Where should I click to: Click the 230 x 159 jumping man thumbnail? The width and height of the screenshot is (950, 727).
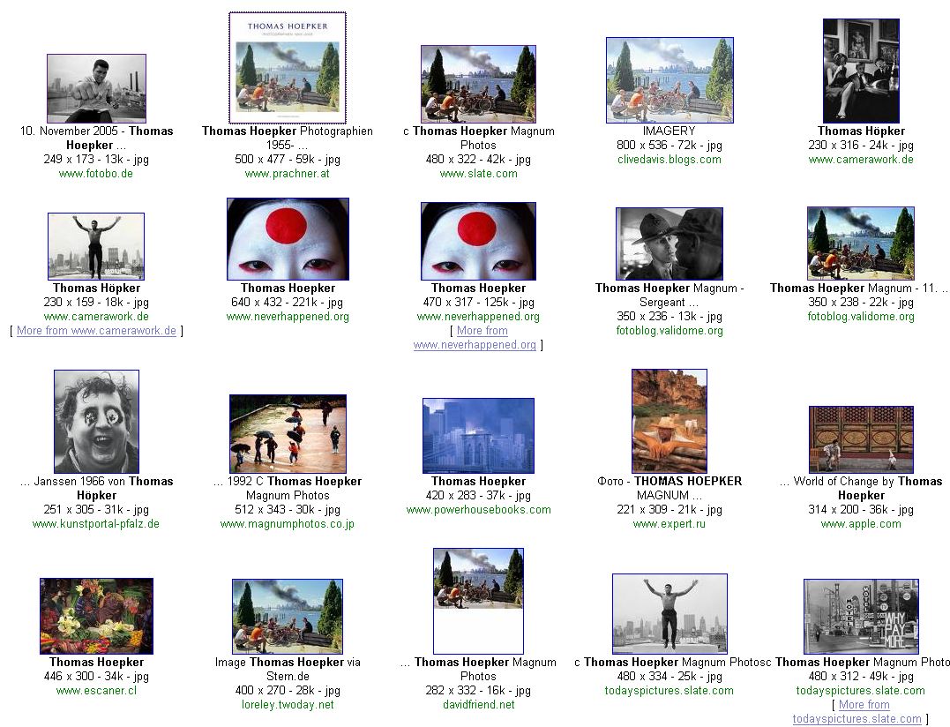tap(96, 246)
